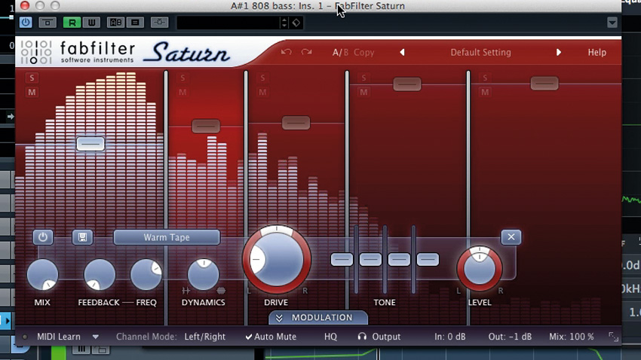This screenshot has height=360, width=641.
Task: Uncheck the Auto Mute option
Action: (x=271, y=337)
